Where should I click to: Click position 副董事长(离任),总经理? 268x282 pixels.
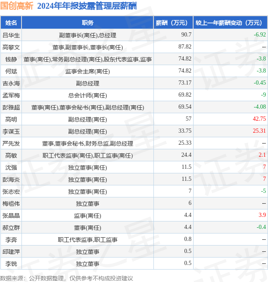[x=88, y=35]
